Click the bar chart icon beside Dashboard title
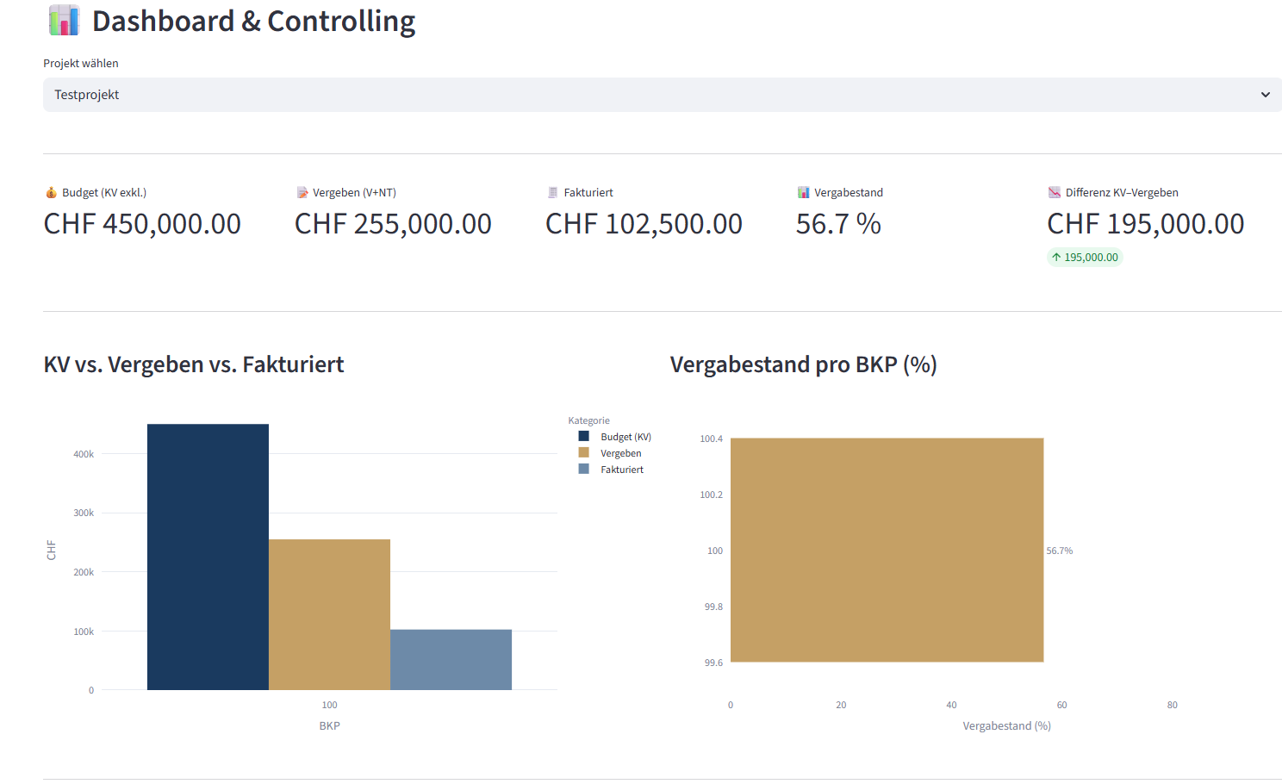Viewport: 1282px width, 784px height. (64, 21)
